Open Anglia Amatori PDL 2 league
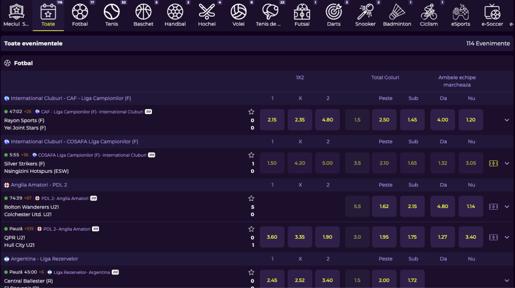Screen dimensions: 515x288 [x=39, y=185]
